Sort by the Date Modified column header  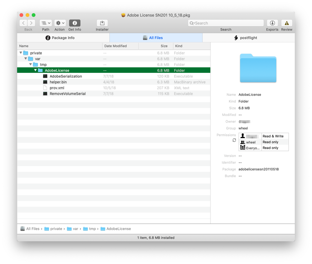pyautogui.click(x=120, y=46)
